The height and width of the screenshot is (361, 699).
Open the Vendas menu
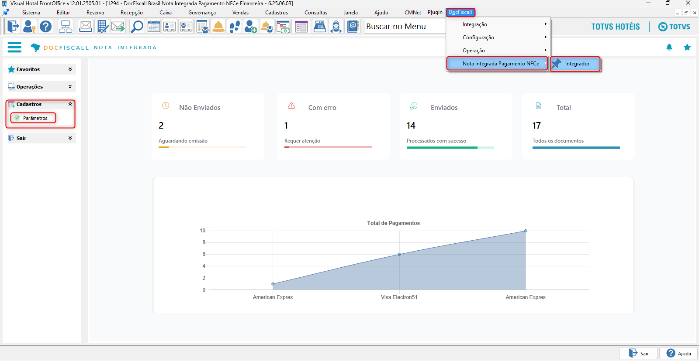coord(240,13)
